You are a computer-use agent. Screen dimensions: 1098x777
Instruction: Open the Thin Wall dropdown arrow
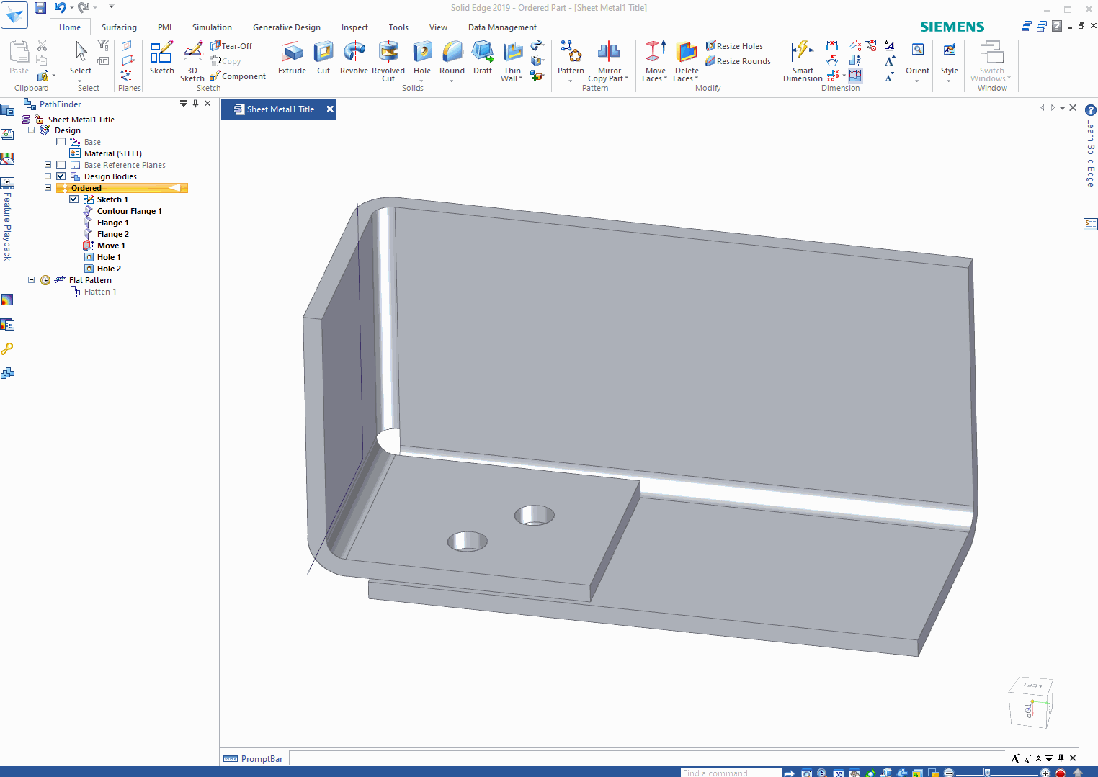520,78
